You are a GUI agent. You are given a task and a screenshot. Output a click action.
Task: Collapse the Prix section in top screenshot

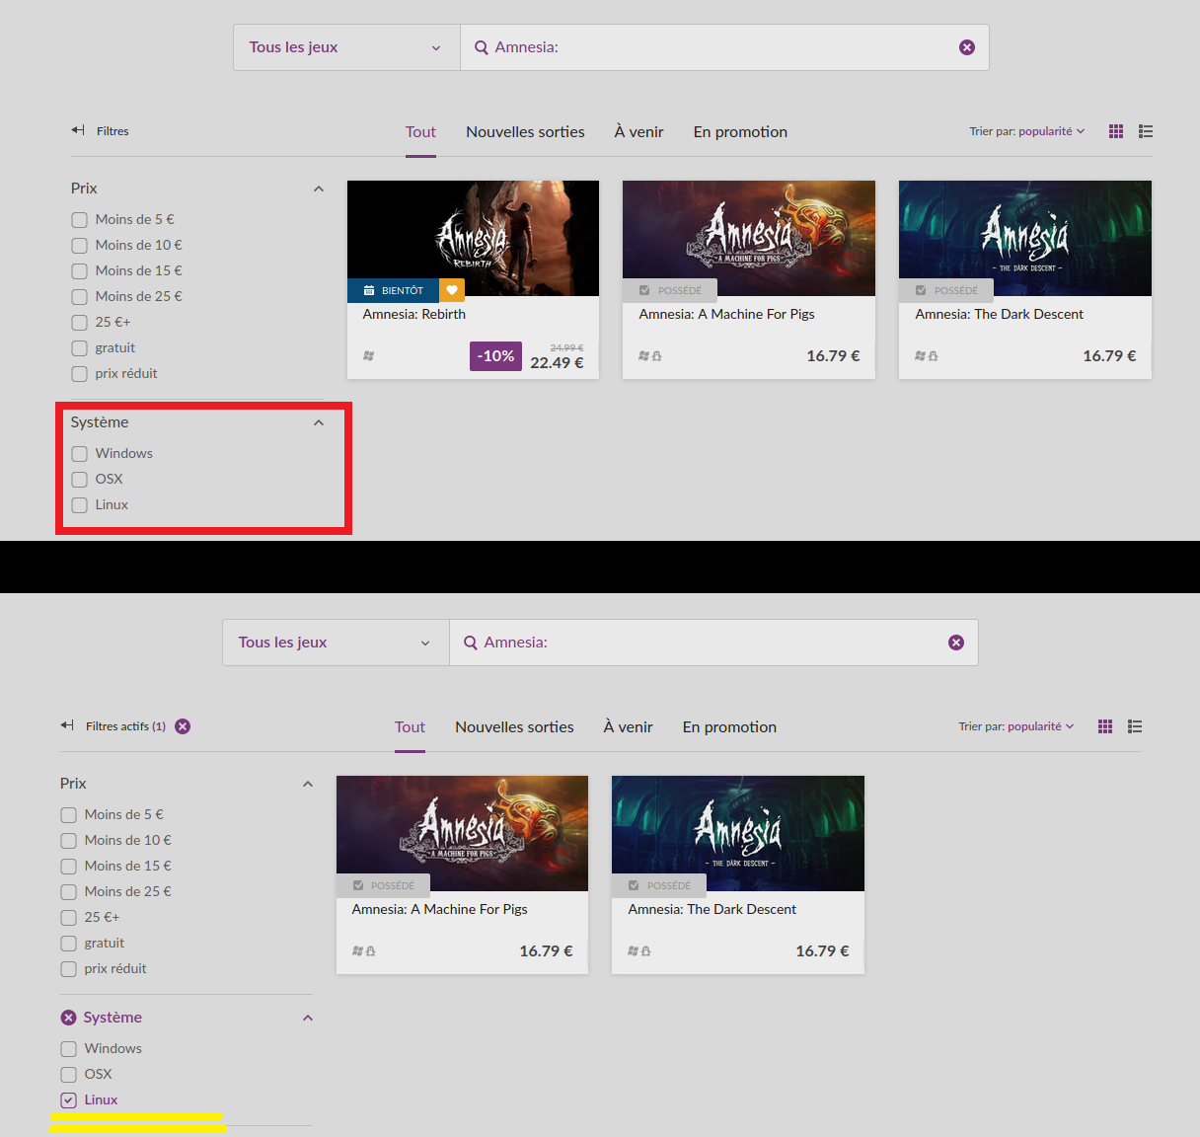pyautogui.click(x=319, y=189)
